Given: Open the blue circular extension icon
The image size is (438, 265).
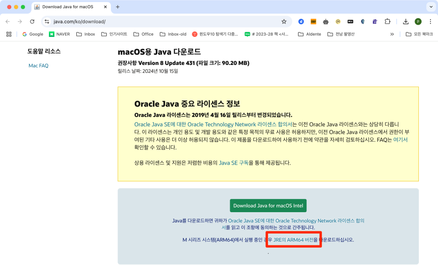Looking at the screenshot, I should 301,21.
